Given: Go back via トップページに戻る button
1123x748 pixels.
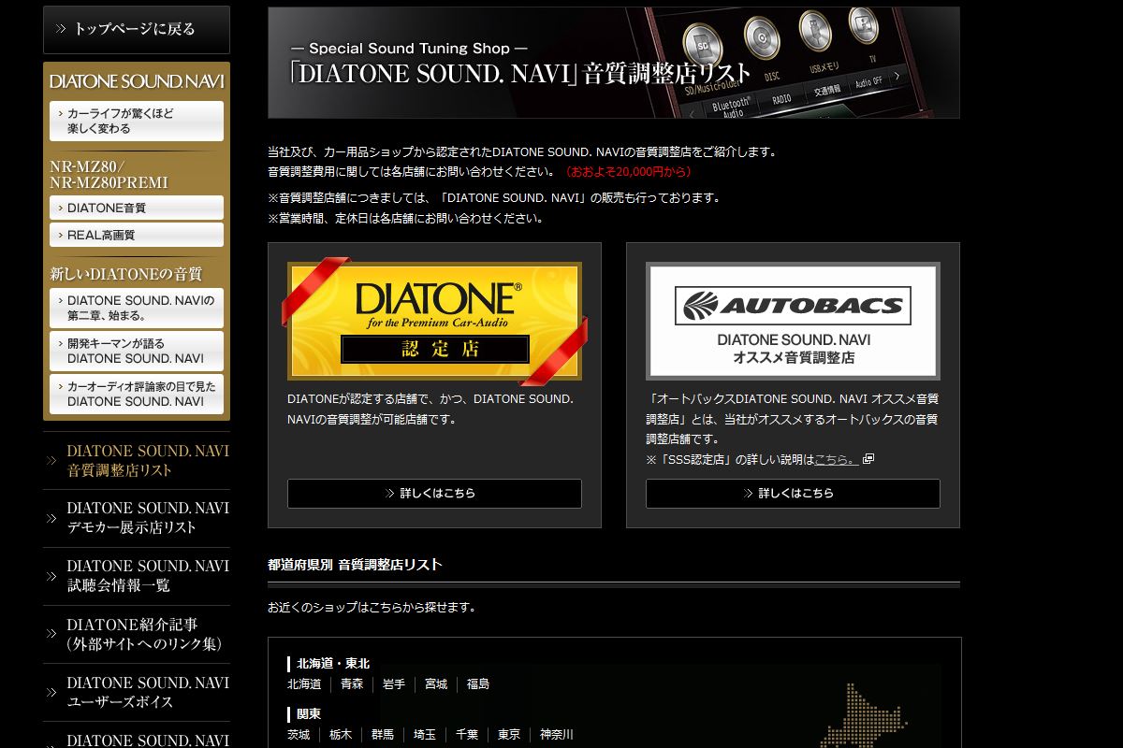Looking at the screenshot, I should 137,29.
